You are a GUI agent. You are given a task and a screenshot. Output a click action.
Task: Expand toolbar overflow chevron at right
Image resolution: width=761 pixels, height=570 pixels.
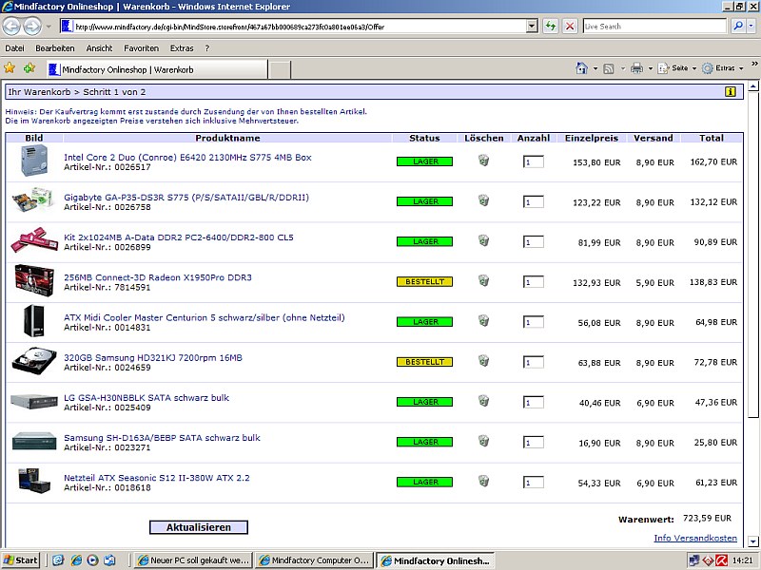754,64
